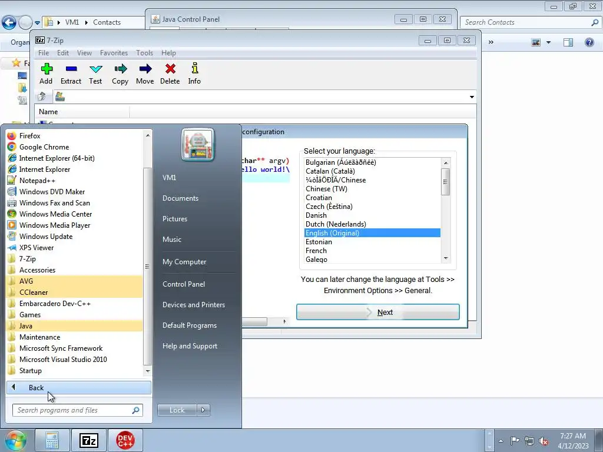
Task: Open the Edit menu in 7-Zip
Action: pos(63,53)
